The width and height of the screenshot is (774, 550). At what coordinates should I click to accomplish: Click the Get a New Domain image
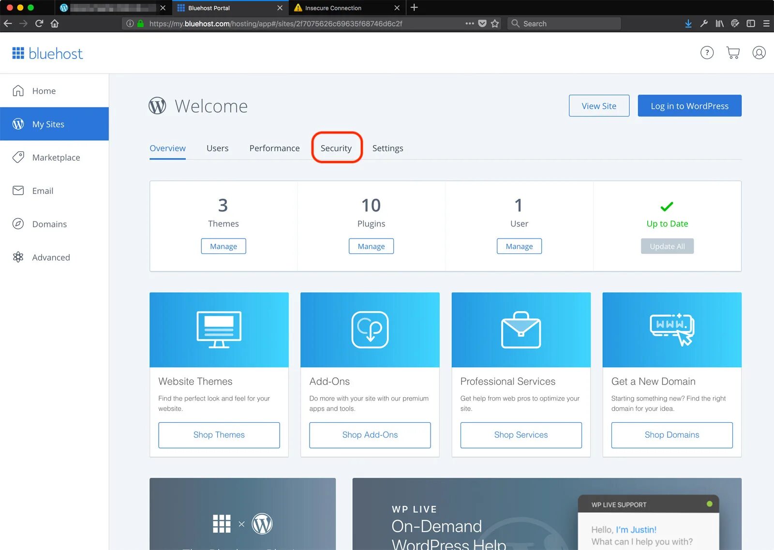point(672,329)
